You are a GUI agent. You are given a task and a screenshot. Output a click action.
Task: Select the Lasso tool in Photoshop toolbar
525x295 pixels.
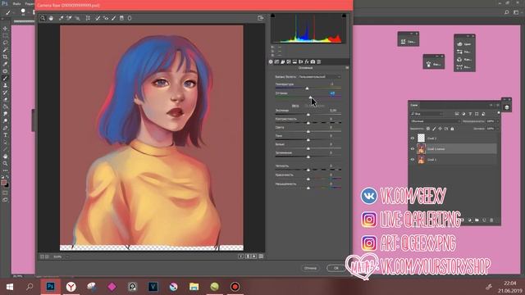[5, 43]
